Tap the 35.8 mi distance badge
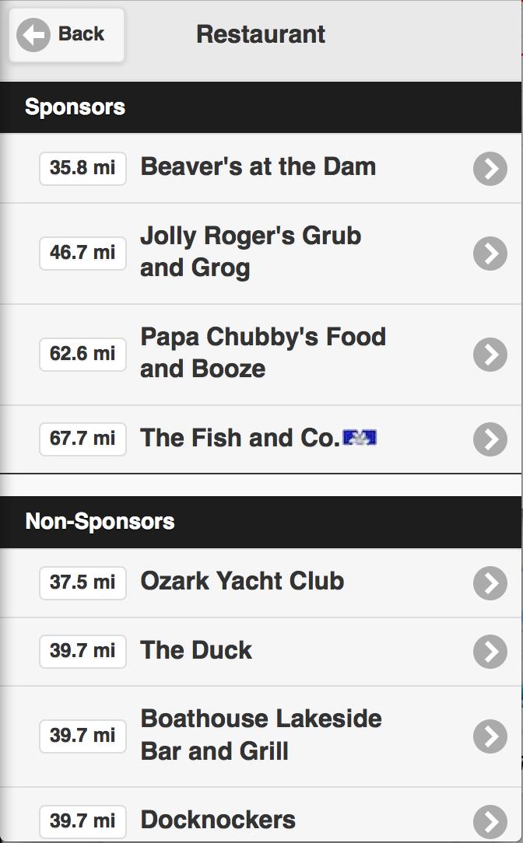This screenshot has height=843, width=523. [82, 168]
